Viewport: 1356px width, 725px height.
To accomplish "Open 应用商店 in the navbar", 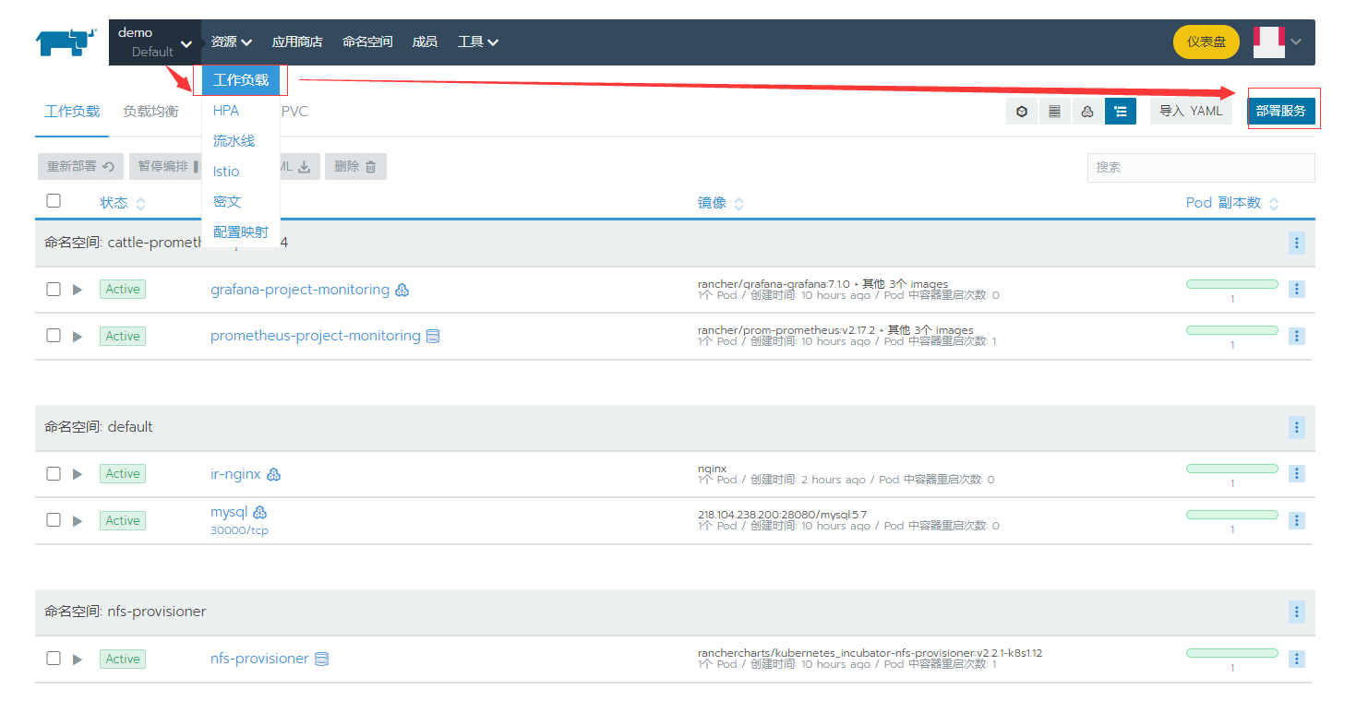I will (x=297, y=42).
